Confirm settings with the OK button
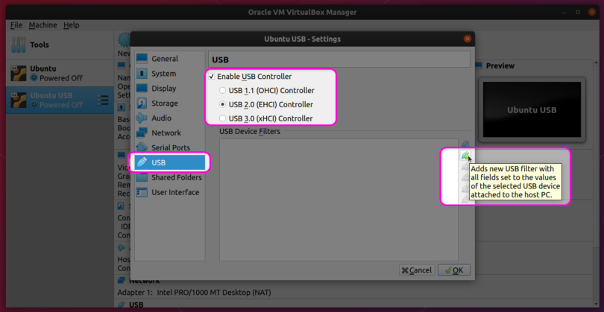This screenshot has height=312, width=604. (x=454, y=270)
